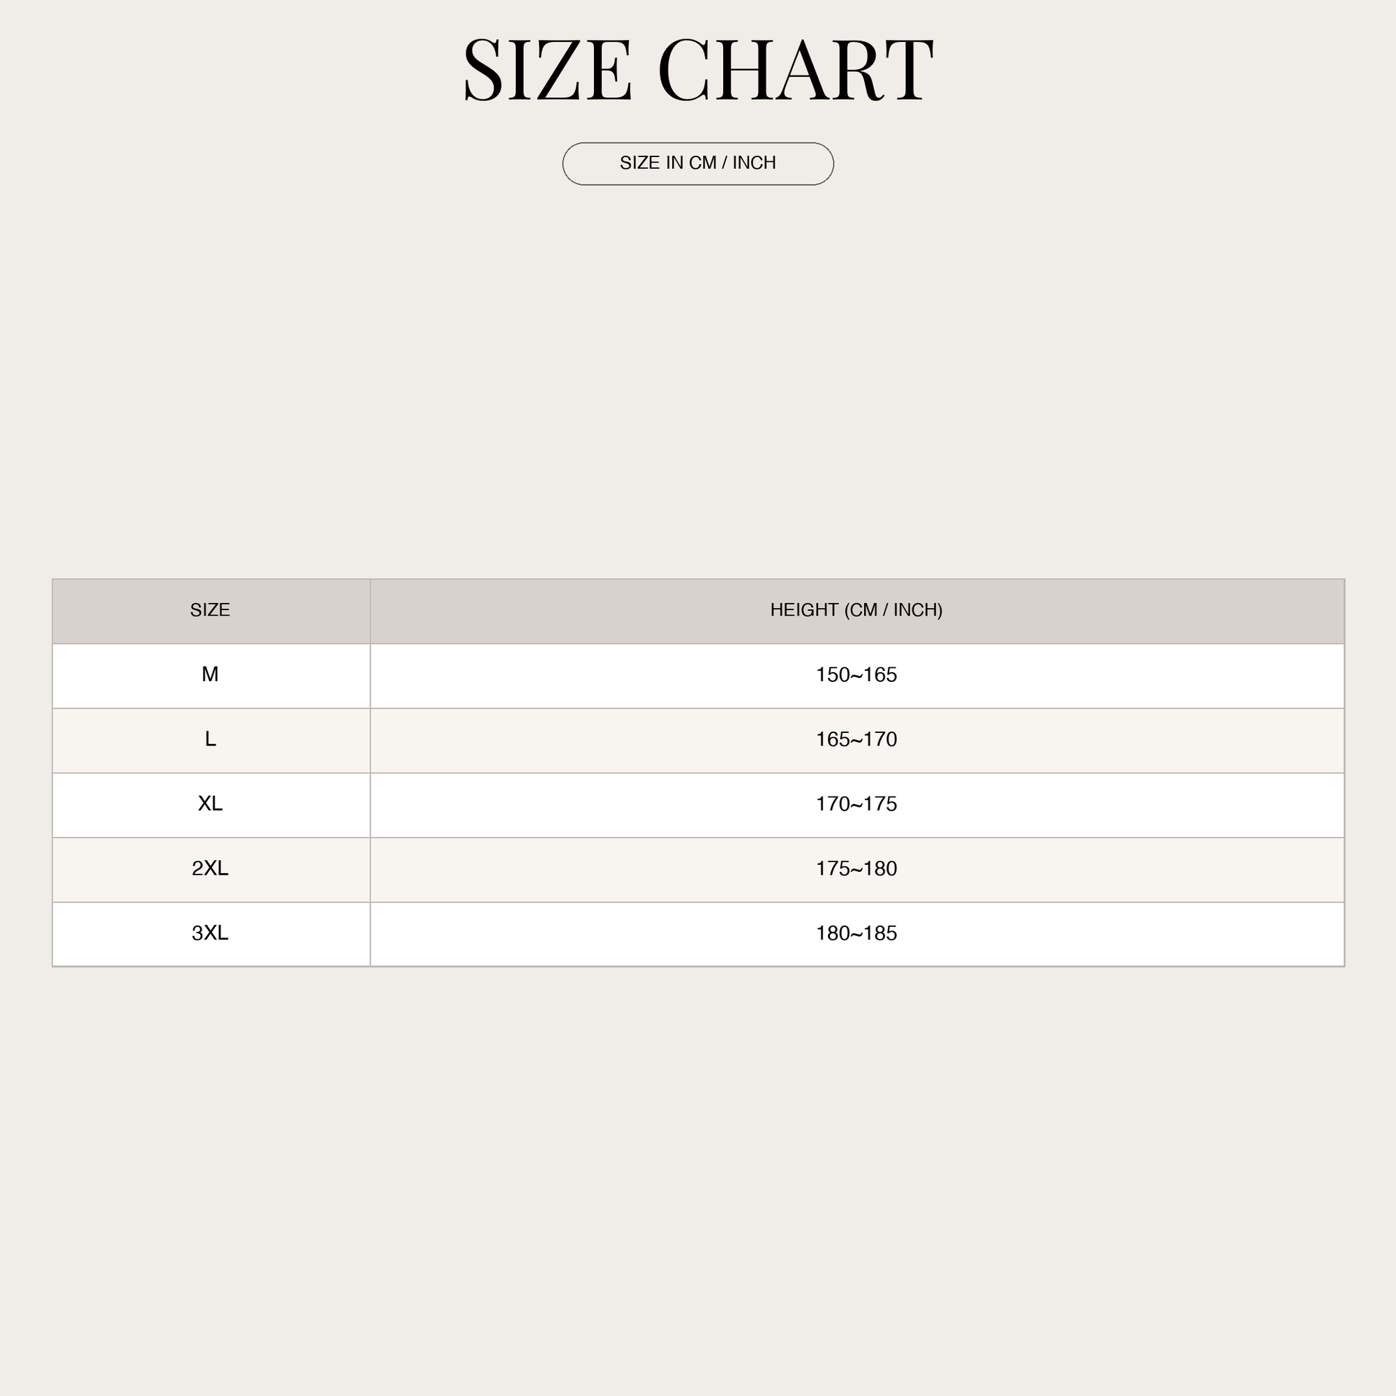Image resolution: width=1396 pixels, height=1396 pixels.
Task: Click the 3XL size cell
Action: pos(211,933)
